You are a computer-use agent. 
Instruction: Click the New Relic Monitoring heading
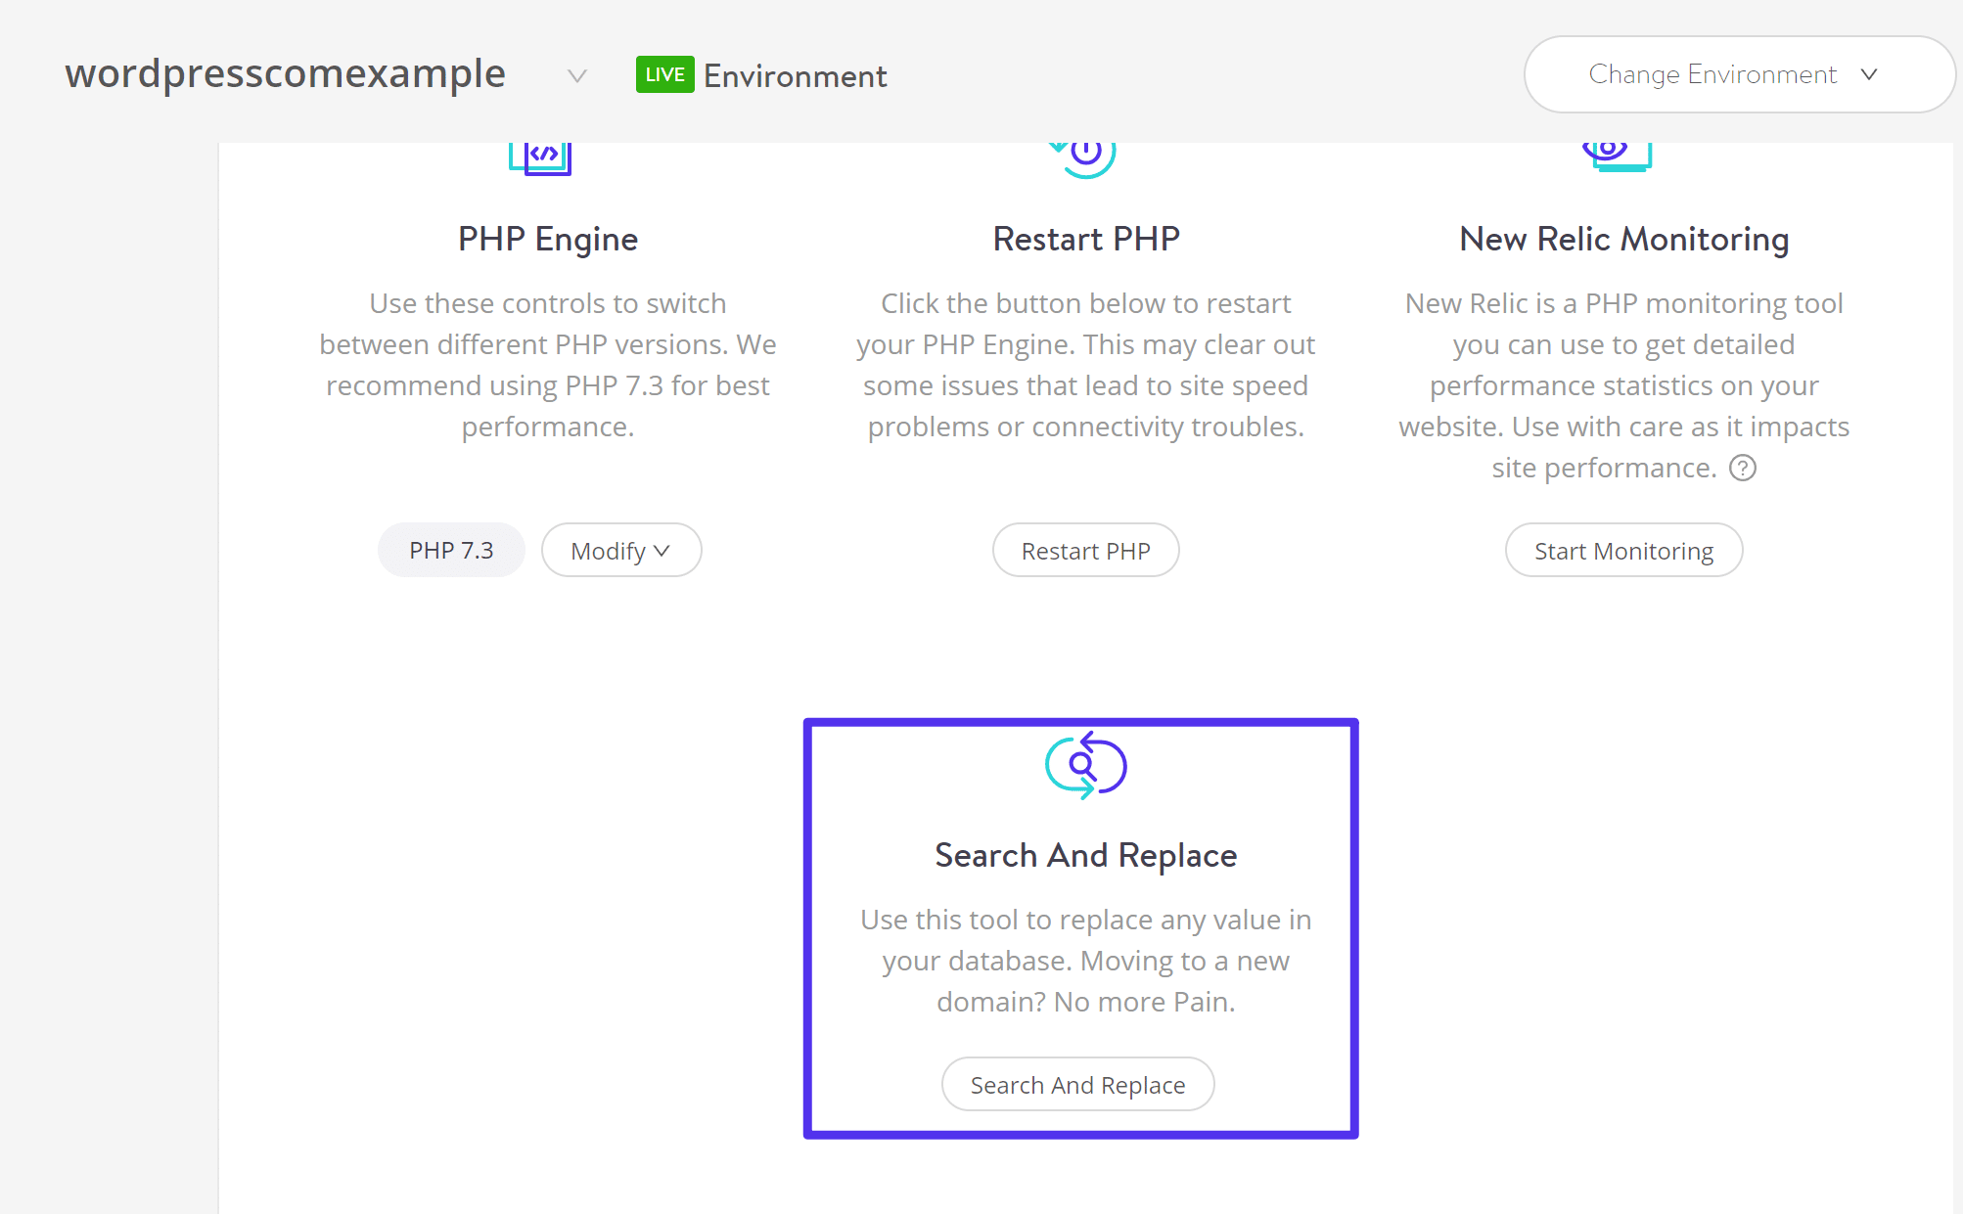[1624, 240]
